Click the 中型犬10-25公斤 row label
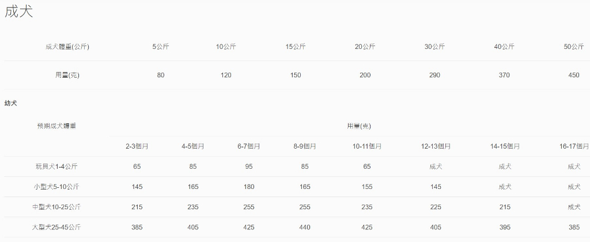 click(56, 207)
